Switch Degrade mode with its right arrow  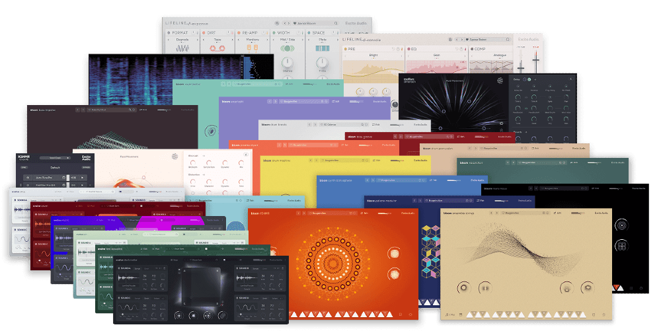pos(197,40)
